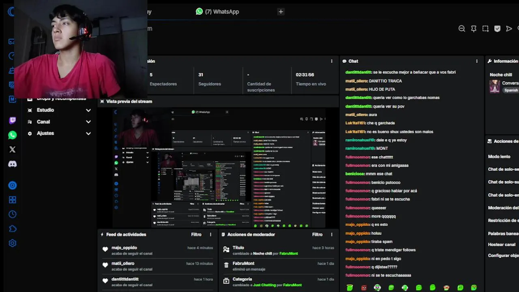Image resolution: width=519 pixels, height=292 pixels.
Task: Click the Noche chill link in moderator actions
Action: (262, 253)
